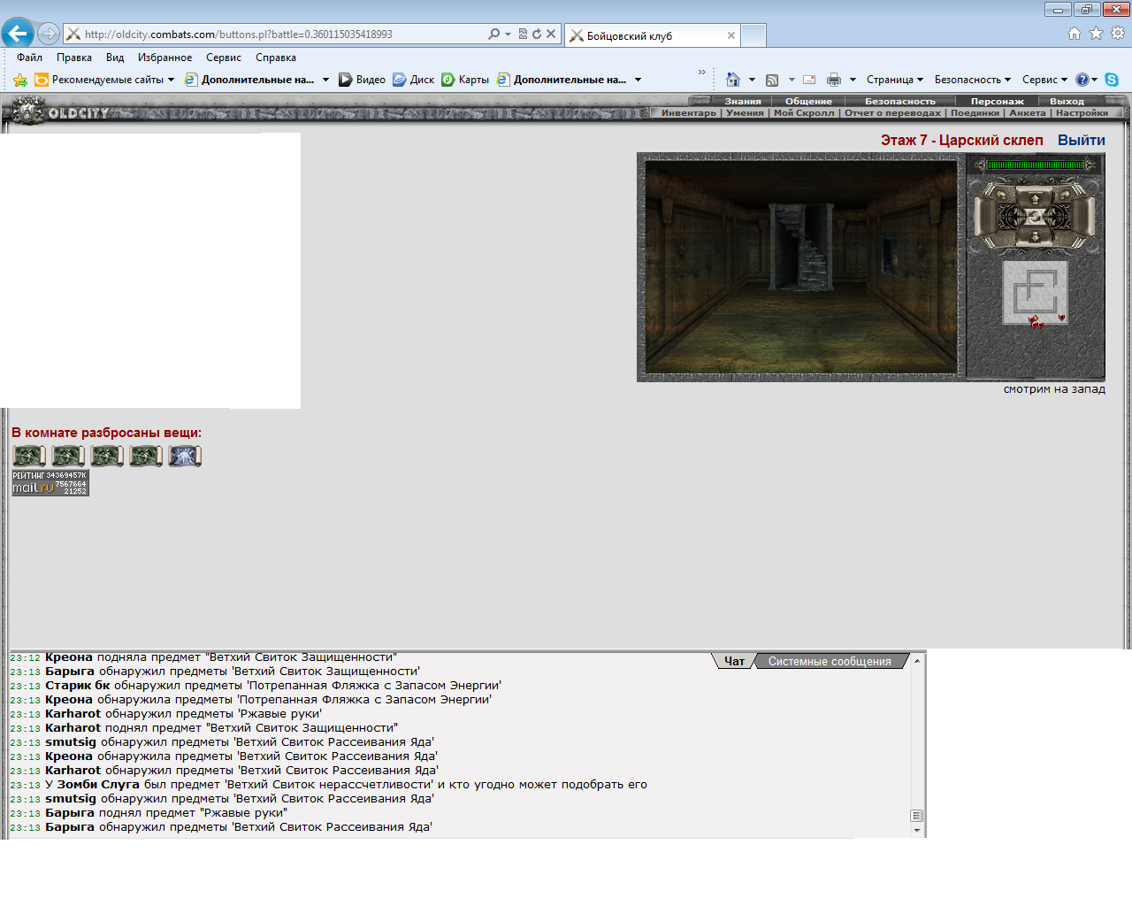
Task: Click the center refresh button of movement pad
Action: 1035,216
